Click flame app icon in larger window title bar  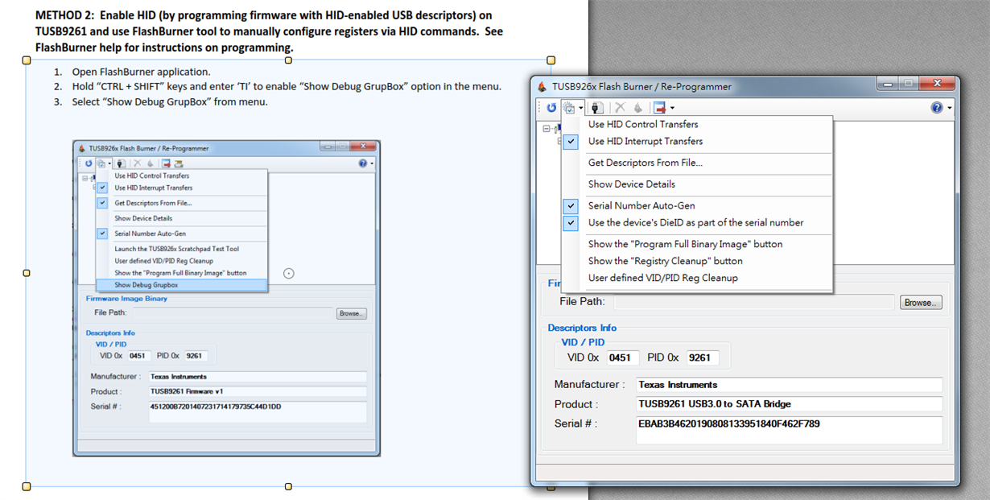coord(542,86)
